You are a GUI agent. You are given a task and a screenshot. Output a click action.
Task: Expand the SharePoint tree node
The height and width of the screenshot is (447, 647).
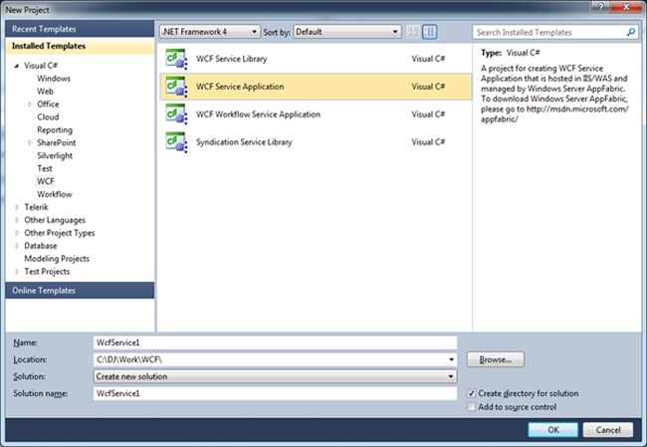click(x=30, y=142)
